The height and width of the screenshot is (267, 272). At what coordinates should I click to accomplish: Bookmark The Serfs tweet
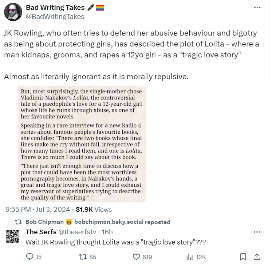tap(243, 257)
